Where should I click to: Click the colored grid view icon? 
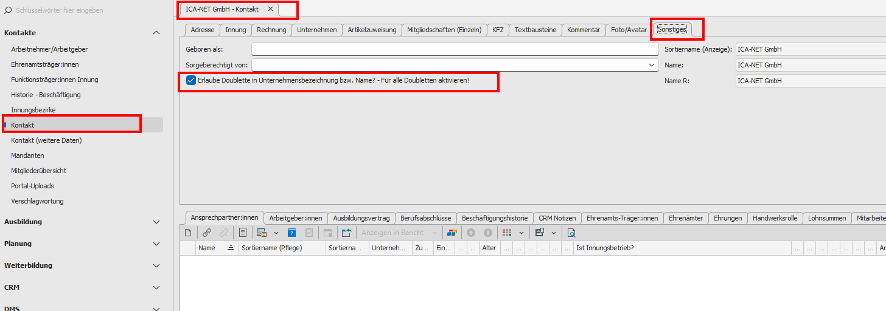(x=507, y=233)
